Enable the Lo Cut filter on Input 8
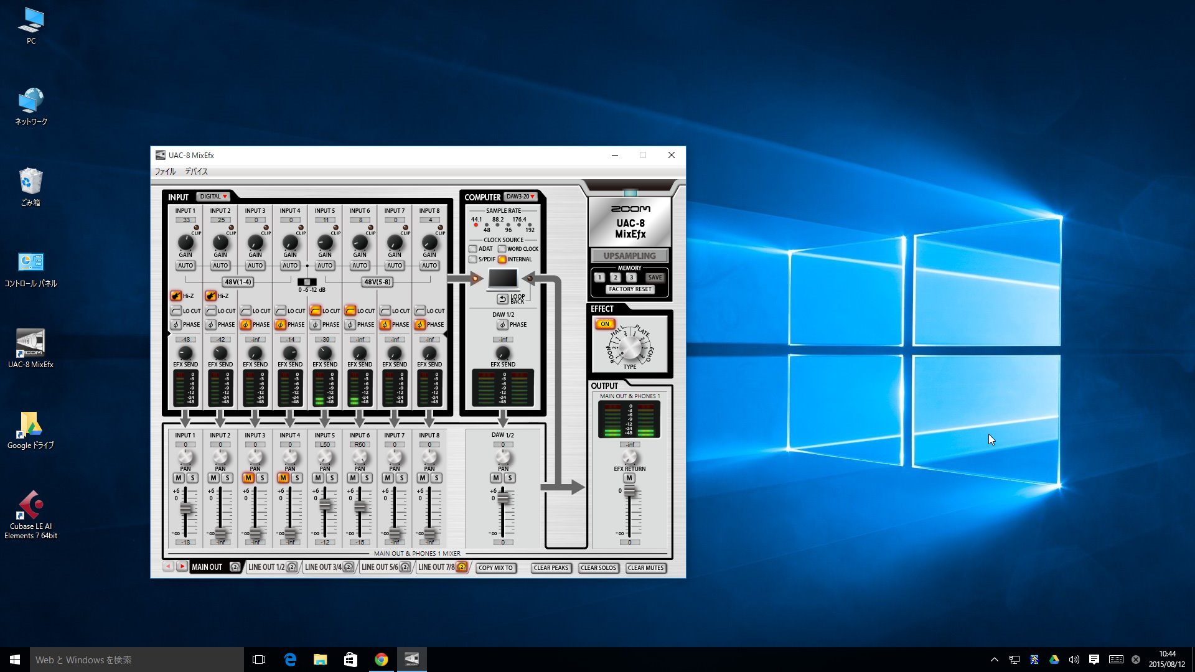The height and width of the screenshot is (672, 1195). pos(419,310)
